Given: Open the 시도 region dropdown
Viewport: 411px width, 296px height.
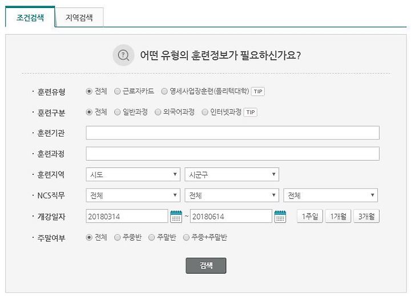Looking at the screenshot, I should pyautogui.click(x=133, y=174).
